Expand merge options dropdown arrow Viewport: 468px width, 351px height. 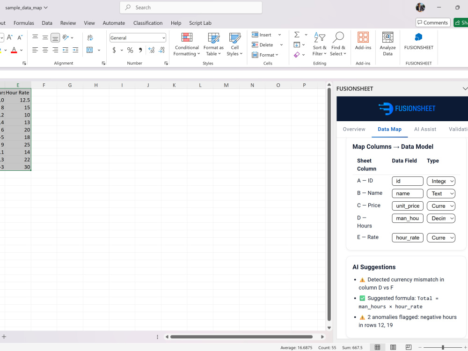[99, 50]
